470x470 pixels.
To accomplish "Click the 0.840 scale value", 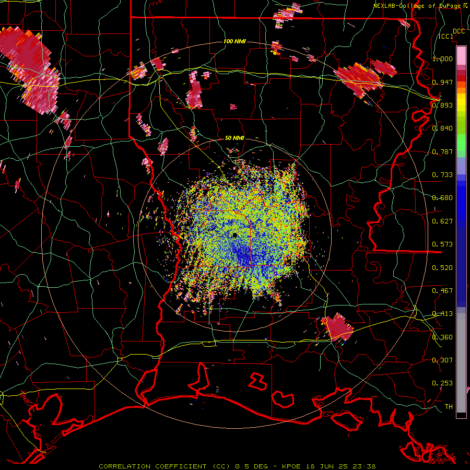I will coord(442,128).
